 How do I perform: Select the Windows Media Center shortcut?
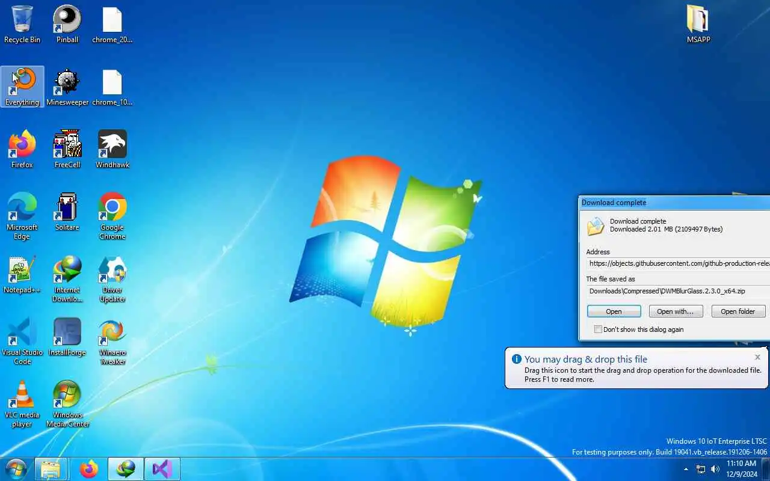[x=67, y=404]
